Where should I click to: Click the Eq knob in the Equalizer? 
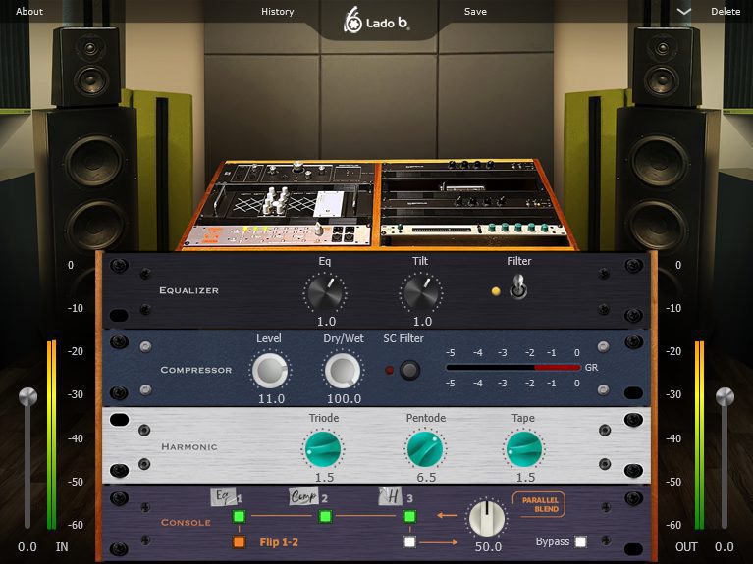click(325, 292)
